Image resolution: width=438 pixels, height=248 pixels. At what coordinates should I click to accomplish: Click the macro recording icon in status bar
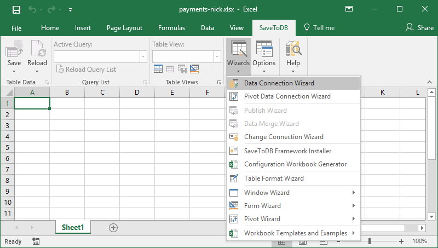(x=36, y=241)
